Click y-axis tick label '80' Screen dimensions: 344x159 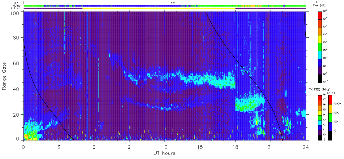click(17, 37)
